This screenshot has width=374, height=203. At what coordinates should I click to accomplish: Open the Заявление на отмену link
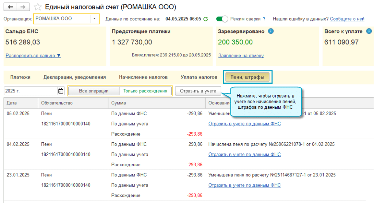tap(241, 56)
